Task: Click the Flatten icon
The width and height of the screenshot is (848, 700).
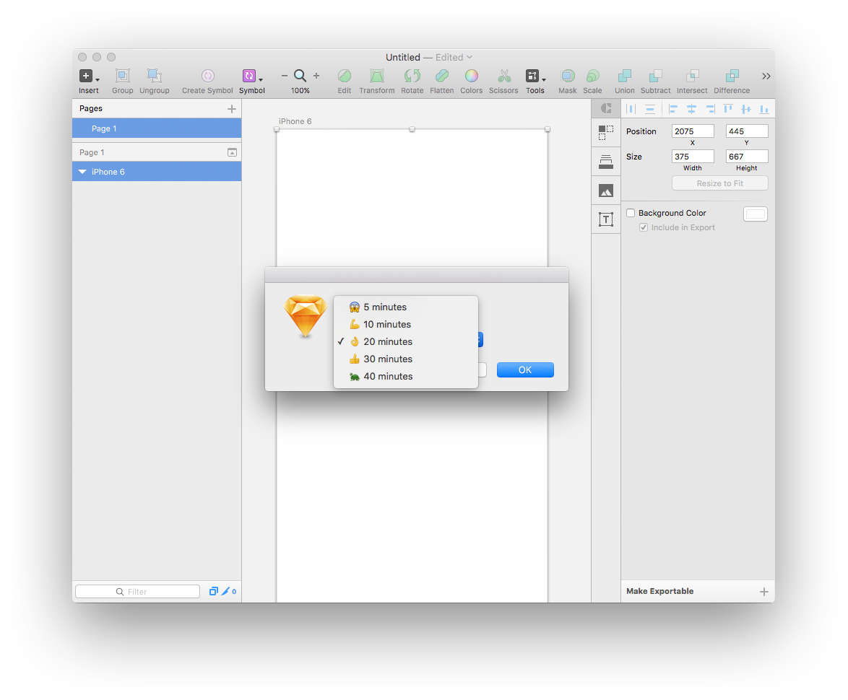Action: [441, 76]
